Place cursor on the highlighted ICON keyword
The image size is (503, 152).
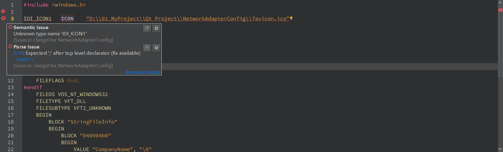[x=67, y=19]
